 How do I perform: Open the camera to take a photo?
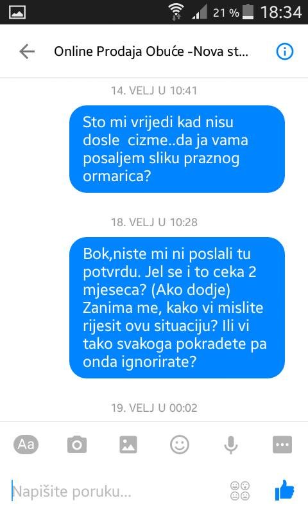click(77, 445)
